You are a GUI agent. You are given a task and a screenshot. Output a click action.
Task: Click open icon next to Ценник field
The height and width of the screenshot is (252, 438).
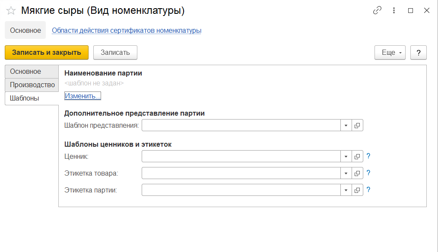pyautogui.click(x=357, y=156)
